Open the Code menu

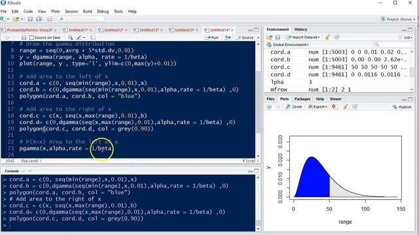[x=28, y=12]
